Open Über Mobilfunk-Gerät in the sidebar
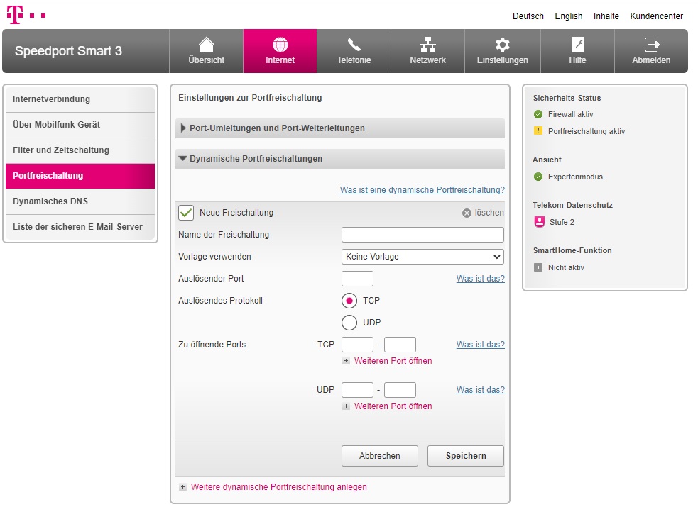Image resolution: width=698 pixels, height=512 pixels. pyautogui.click(x=80, y=125)
